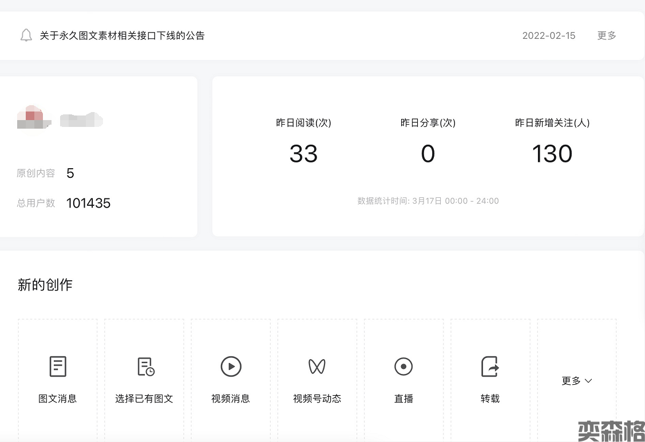Screen dimensions: 645x442
Task: Click the announcement date 2022-02-15
Action: pos(548,35)
